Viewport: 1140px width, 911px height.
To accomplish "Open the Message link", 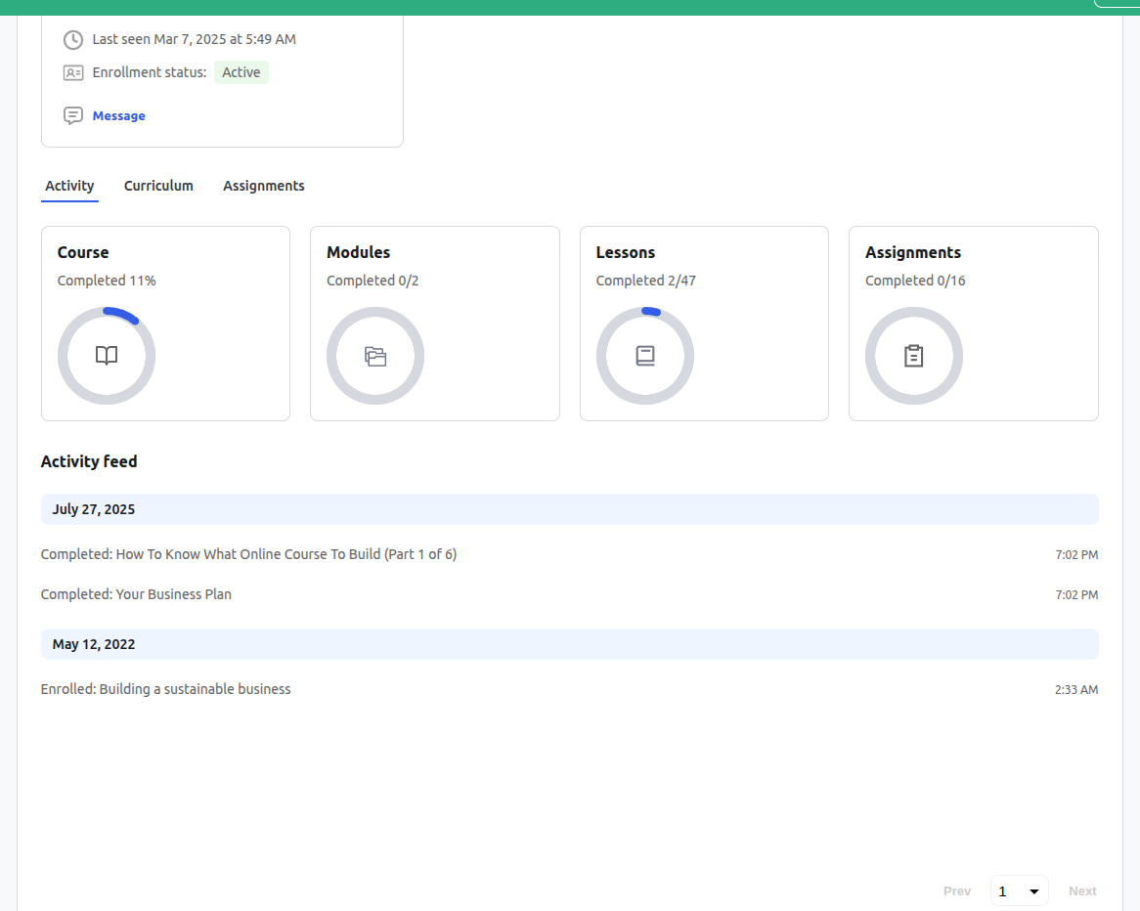I will [x=118, y=115].
